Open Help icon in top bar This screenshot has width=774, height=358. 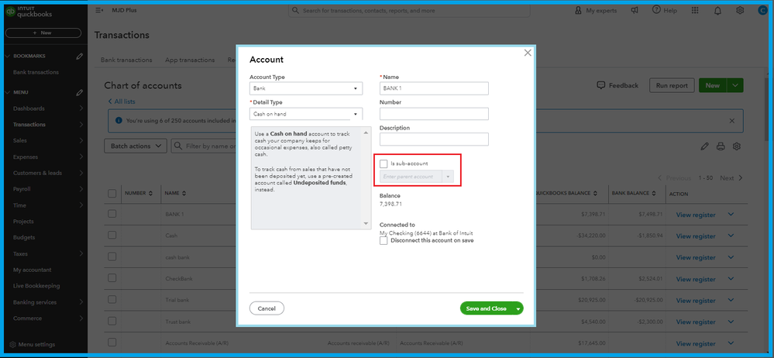[656, 10]
